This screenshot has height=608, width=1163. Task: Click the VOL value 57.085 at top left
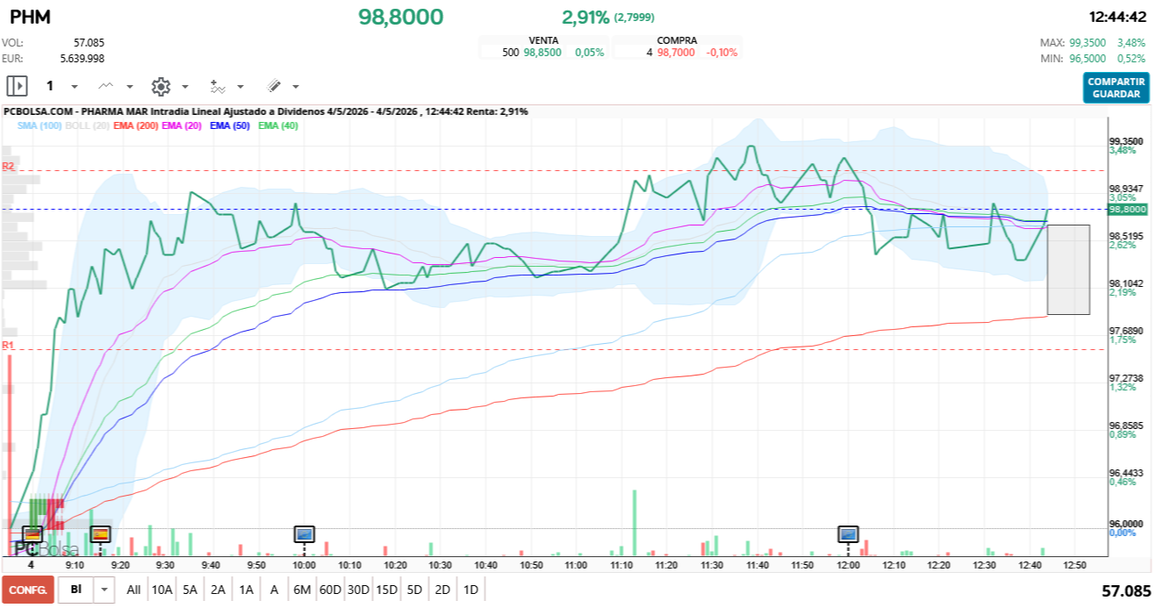coord(90,42)
